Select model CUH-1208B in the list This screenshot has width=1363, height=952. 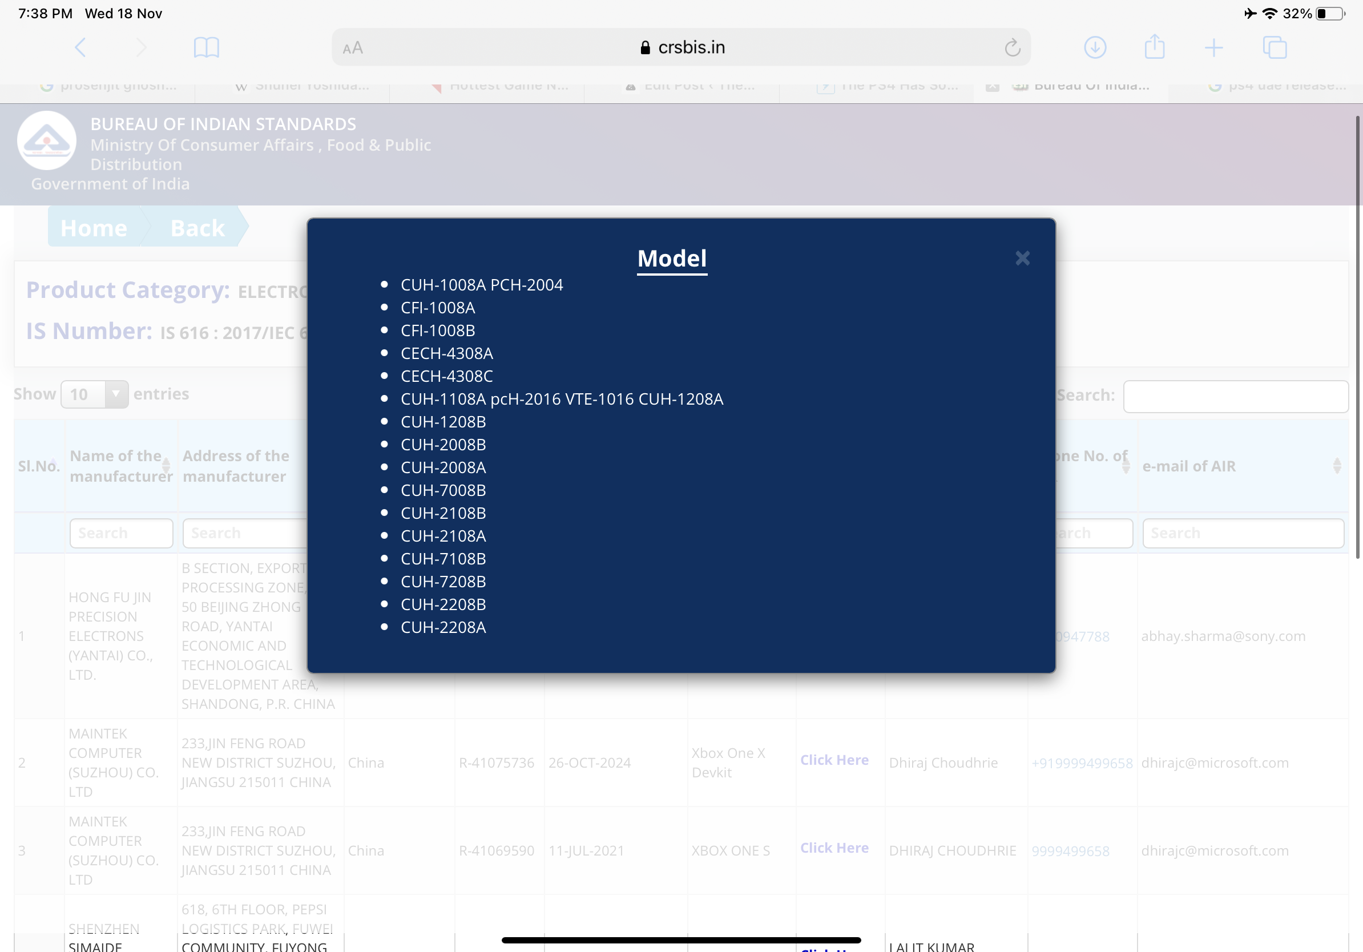(443, 422)
